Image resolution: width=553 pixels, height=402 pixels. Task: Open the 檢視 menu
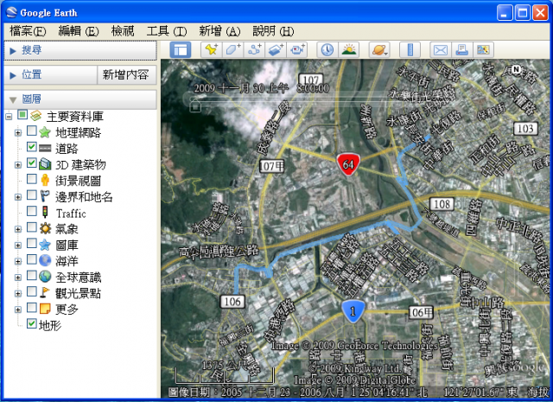coord(123,31)
